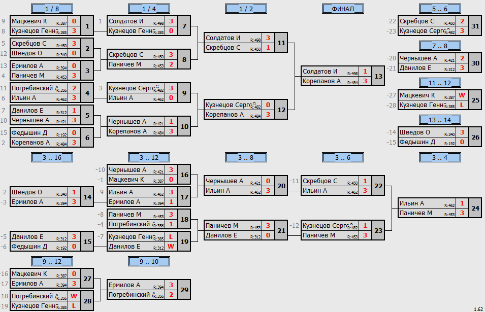Select match number 9 box

[184, 93]
